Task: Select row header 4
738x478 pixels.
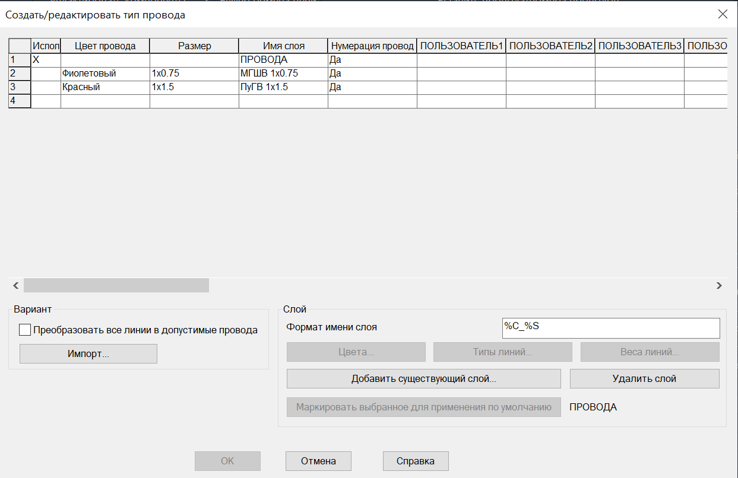Action: [20, 101]
